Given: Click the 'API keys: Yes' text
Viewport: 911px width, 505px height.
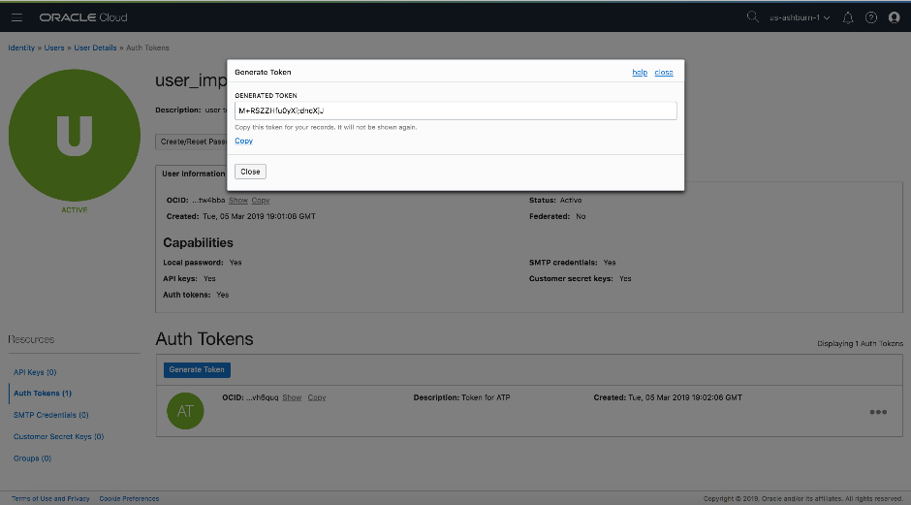Looking at the screenshot, I should [189, 279].
